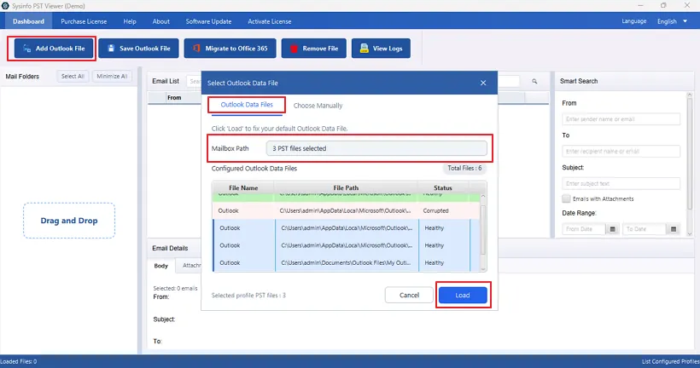This screenshot has height=368, width=700.
Task: Click the From column header in Email List
Action: click(174, 98)
